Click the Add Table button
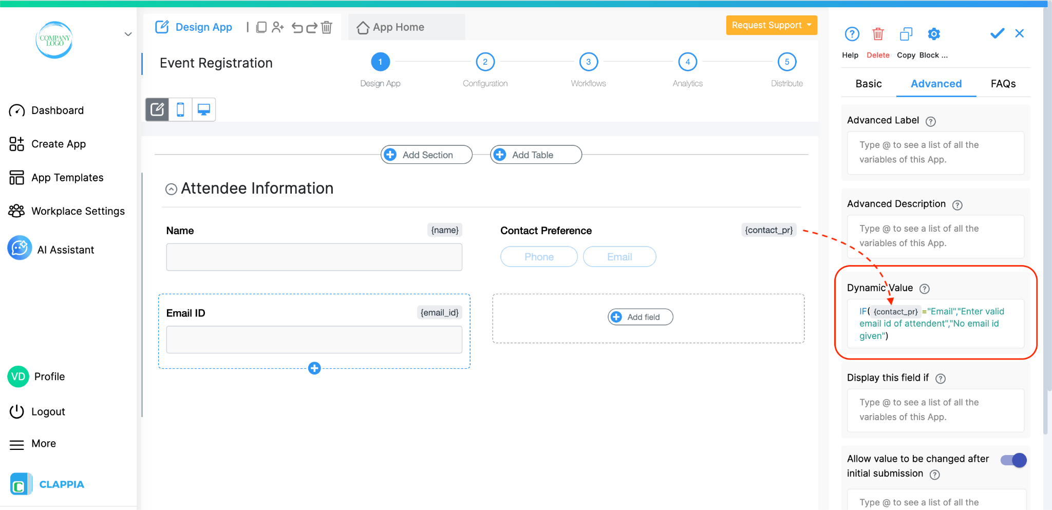Viewport: 1052px width, 510px height. (536, 155)
